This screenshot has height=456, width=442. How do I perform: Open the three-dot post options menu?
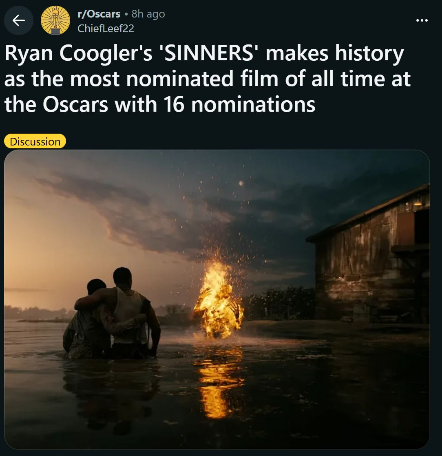click(x=422, y=20)
